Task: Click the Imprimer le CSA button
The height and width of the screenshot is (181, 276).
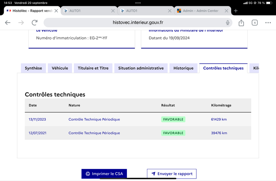Action: pos(104,174)
